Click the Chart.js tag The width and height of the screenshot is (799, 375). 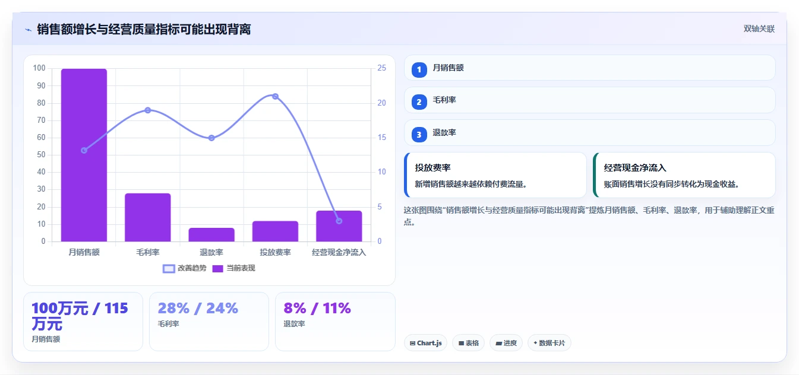coord(425,343)
